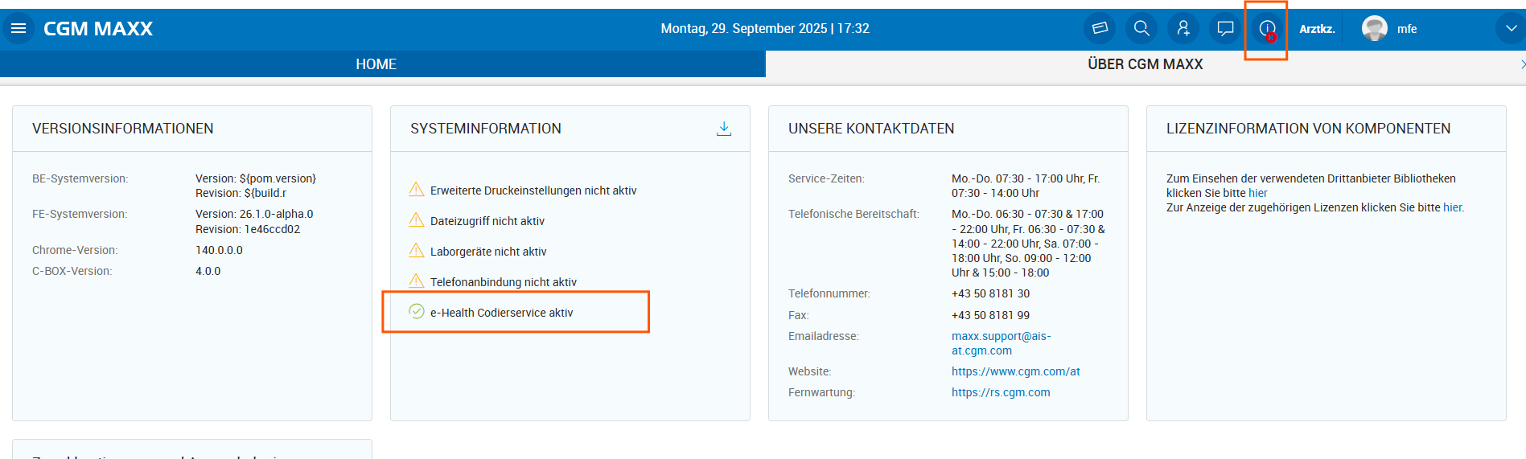Click the e-card reader icon
The height and width of the screenshot is (459, 1526).
tap(1100, 29)
